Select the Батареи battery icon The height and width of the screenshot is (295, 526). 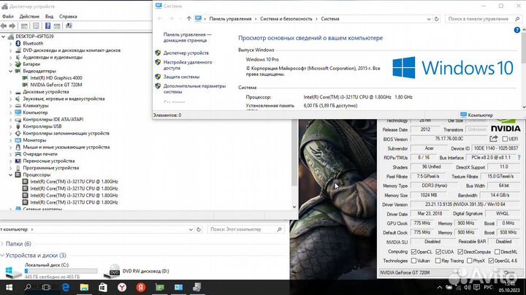click(x=18, y=64)
